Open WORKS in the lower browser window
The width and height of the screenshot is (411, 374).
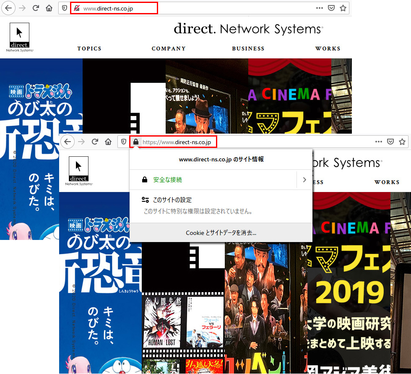coord(387,182)
